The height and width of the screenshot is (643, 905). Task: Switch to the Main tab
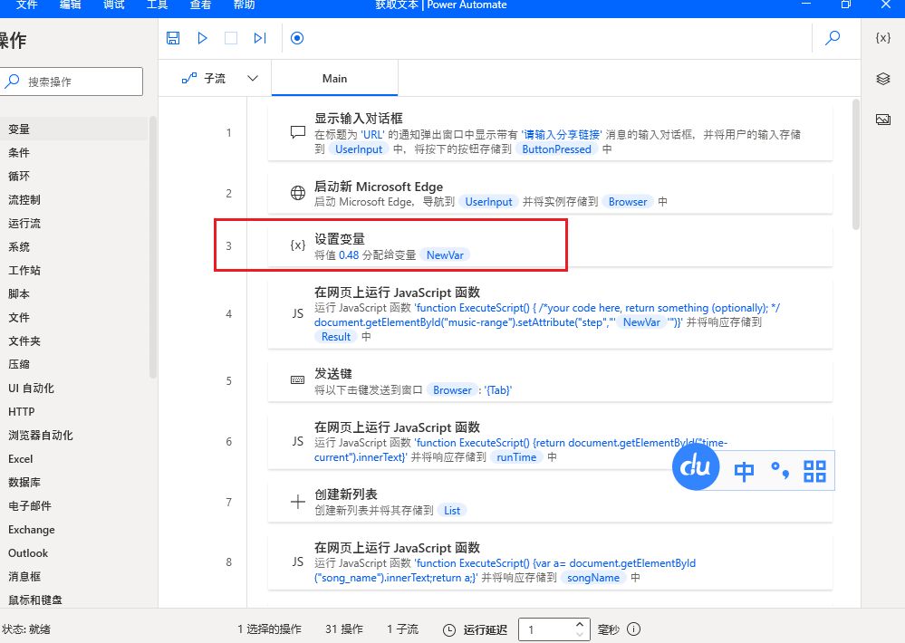coord(334,79)
